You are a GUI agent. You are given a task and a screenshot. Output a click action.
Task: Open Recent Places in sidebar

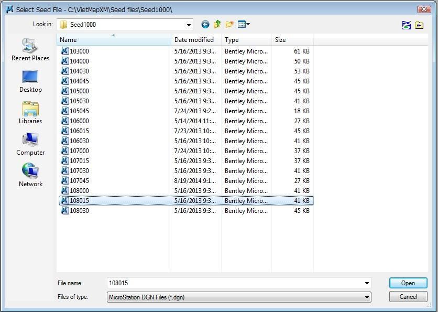click(30, 50)
